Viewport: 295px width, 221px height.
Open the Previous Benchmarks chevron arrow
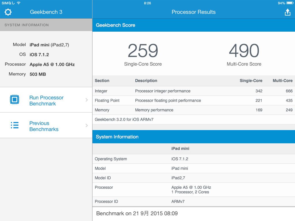pos(87,125)
